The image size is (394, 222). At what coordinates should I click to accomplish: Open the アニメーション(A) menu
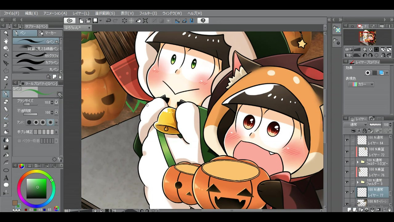pos(55,13)
